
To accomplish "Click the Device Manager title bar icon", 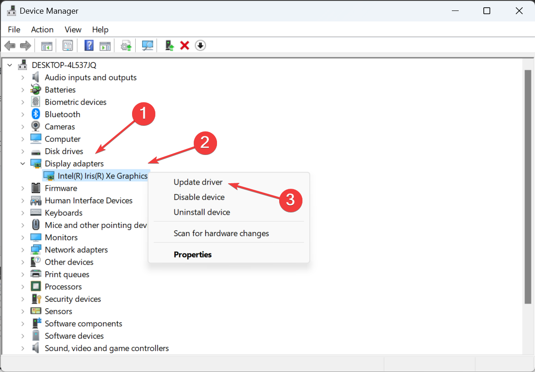I will point(11,11).
